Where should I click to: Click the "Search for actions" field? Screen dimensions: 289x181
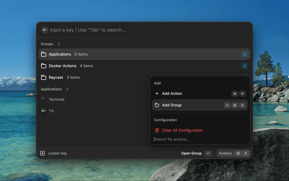[x=199, y=139]
